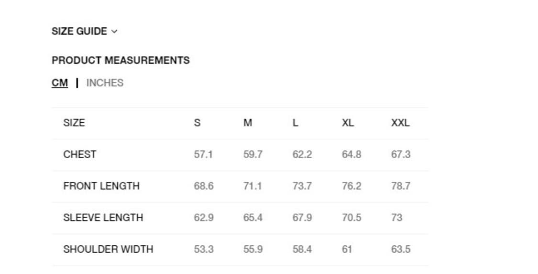The height and width of the screenshot is (274, 538).
Task: Collapse the Size Guide chevron arrow
Action: [x=114, y=32]
